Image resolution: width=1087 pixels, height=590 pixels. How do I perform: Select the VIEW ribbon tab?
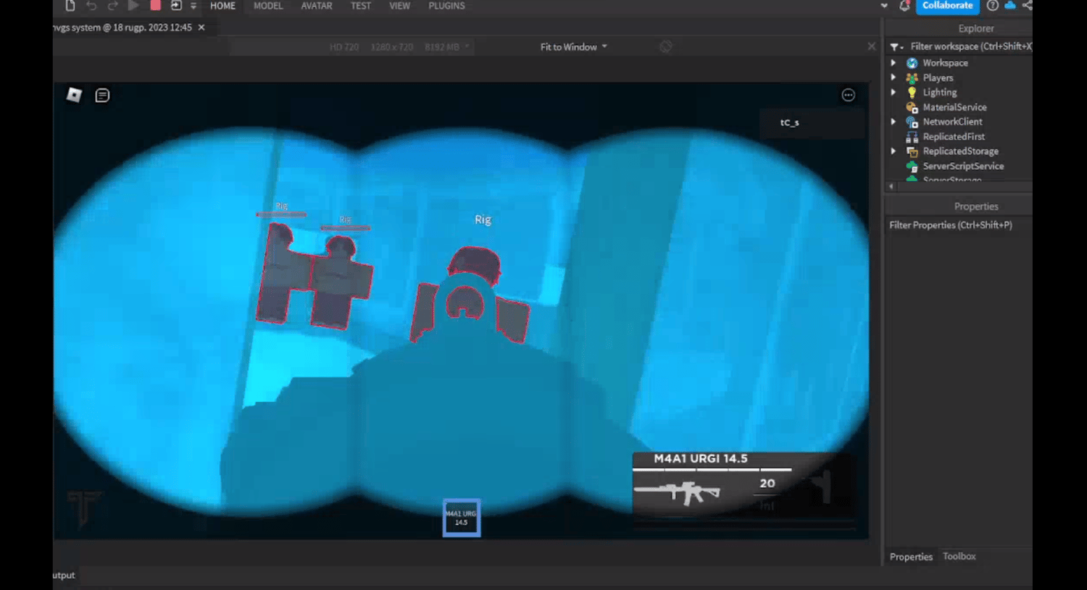pyautogui.click(x=399, y=6)
